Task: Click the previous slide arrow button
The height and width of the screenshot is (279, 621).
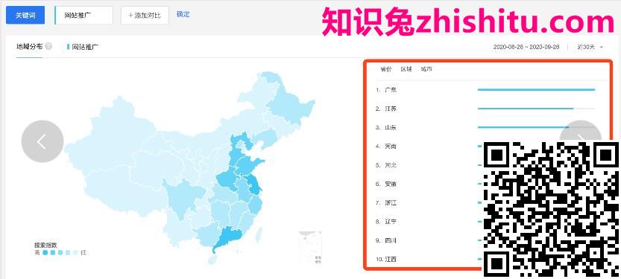Action: (x=42, y=141)
